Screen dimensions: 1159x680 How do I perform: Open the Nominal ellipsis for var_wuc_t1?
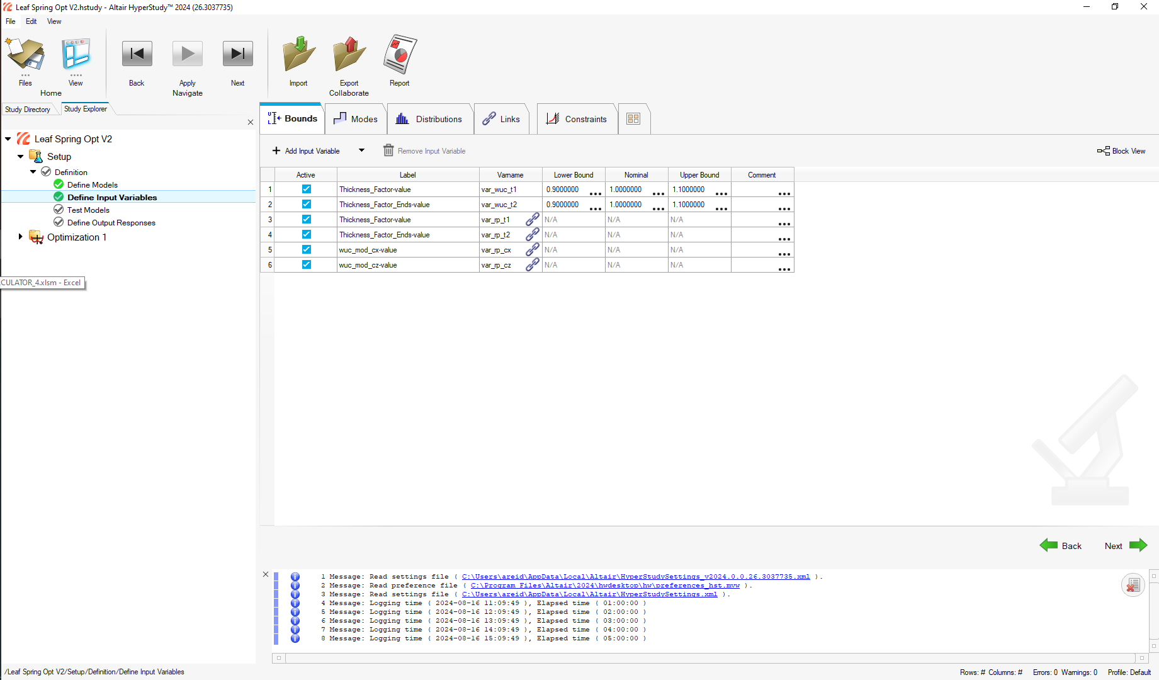659,193
